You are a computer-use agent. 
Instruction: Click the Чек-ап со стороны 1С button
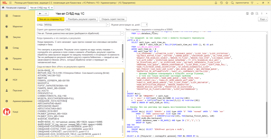[x=51, y=19]
